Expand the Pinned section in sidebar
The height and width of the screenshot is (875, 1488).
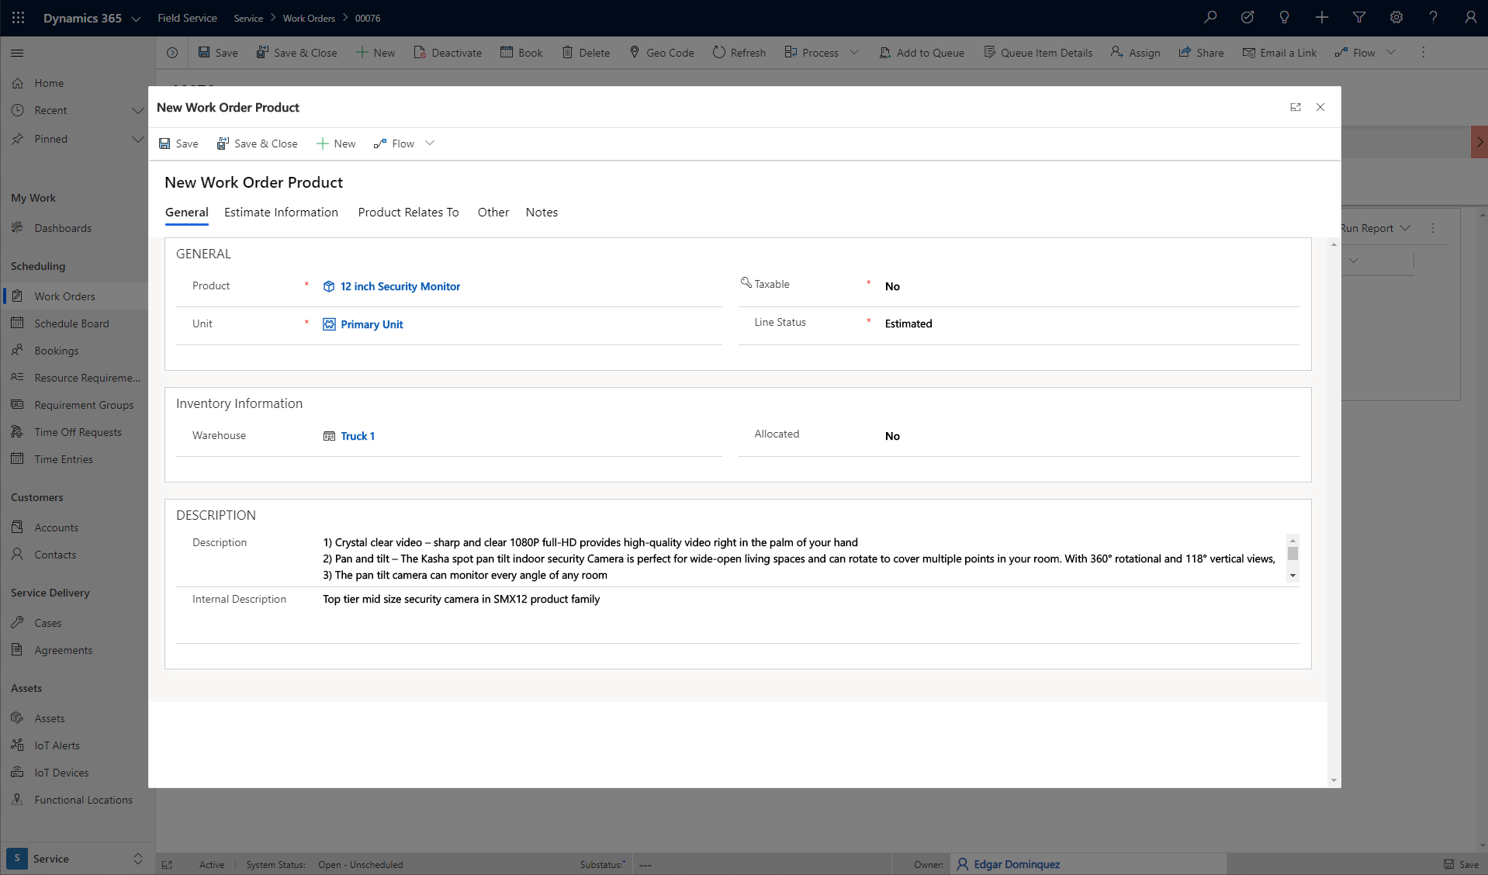click(x=137, y=139)
